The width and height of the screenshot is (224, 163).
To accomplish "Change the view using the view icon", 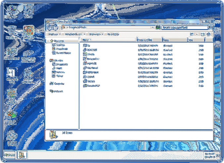I will coord(192,34).
